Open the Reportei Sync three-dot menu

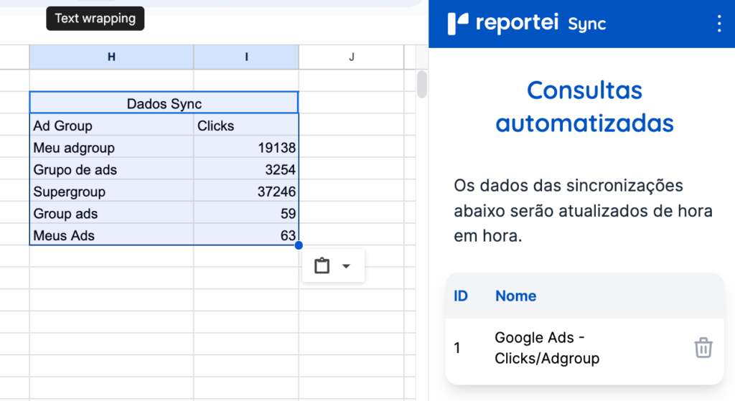[719, 24]
